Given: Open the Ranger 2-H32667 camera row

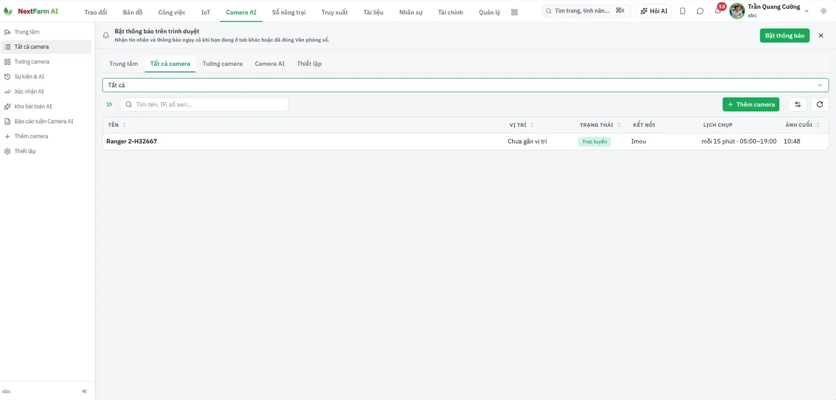Looking at the screenshot, I should point(466,141).
